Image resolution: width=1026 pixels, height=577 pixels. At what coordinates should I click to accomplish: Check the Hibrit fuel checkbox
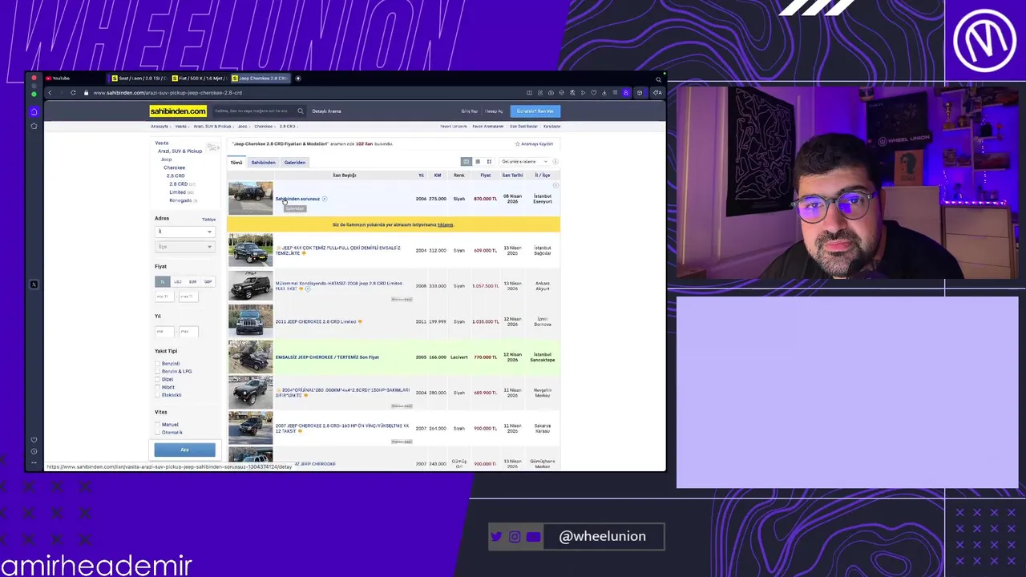158,388
